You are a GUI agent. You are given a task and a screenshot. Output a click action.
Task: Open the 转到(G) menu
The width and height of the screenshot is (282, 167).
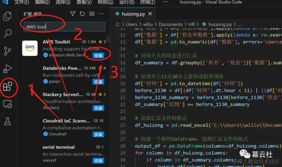coord(105,2)
